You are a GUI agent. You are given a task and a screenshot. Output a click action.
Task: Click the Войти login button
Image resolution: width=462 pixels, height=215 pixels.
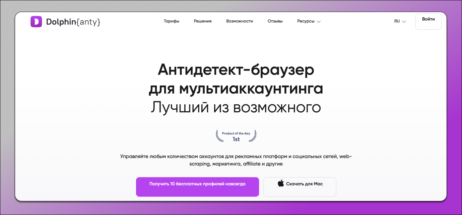[x=428, y=21]
